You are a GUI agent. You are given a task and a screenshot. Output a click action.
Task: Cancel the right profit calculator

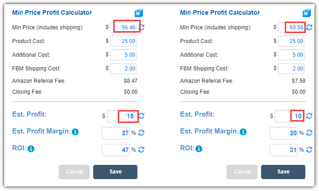tap(242, 172)
